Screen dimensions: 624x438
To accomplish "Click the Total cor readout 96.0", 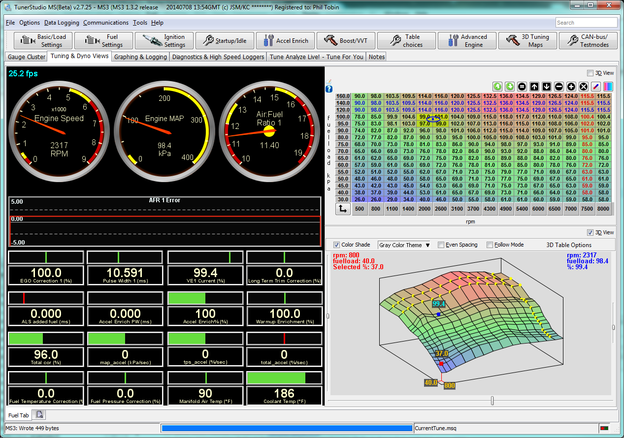I will pyautogui.click(x=46, y=356).
